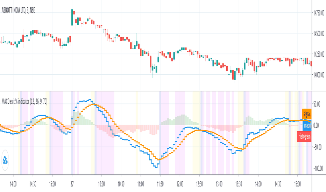Click the 12:30 time axis marker
The width and height of the screenshot is (326, 192).
pyautogui.click(x=199, y=183)
